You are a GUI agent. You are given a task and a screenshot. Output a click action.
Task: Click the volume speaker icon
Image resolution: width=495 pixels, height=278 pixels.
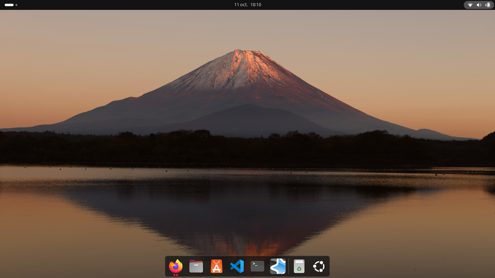479,5
